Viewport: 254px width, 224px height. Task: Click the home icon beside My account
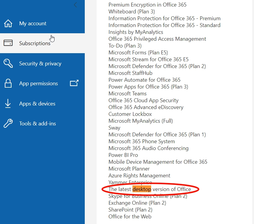click(8, 23)
